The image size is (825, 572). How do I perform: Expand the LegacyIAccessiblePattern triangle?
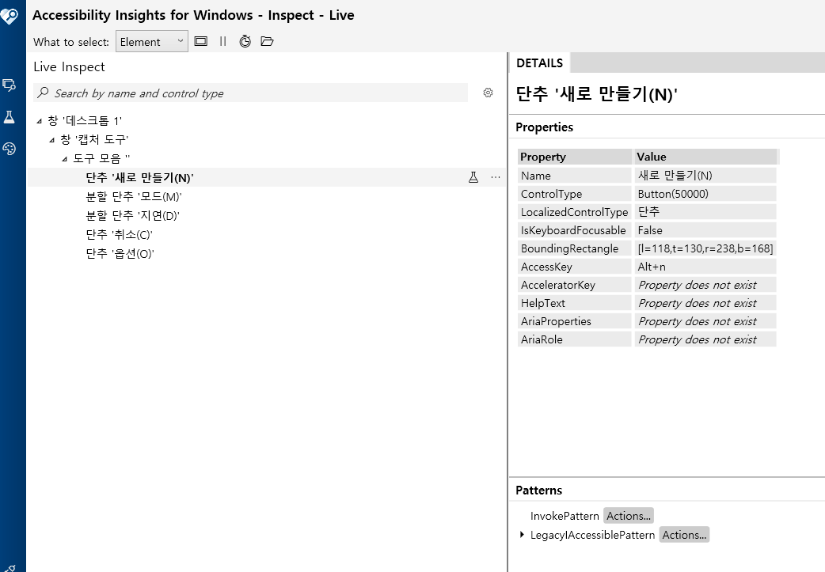522,535
